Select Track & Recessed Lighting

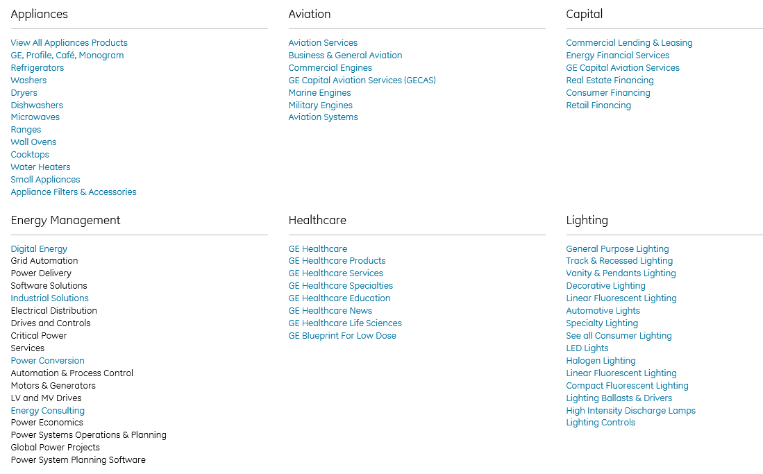click(619, 261)
